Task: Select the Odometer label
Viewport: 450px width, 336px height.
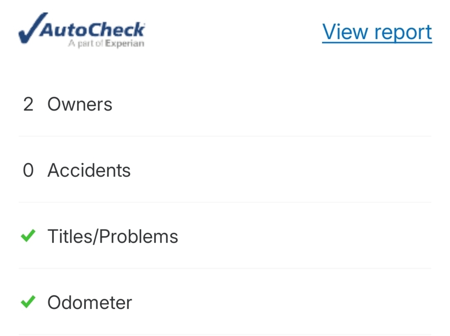Action: [90, 302]
